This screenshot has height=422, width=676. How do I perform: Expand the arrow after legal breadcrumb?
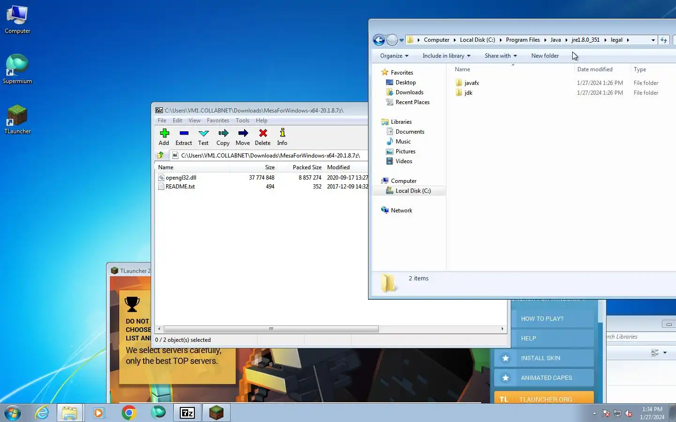[x=628, y=40]
